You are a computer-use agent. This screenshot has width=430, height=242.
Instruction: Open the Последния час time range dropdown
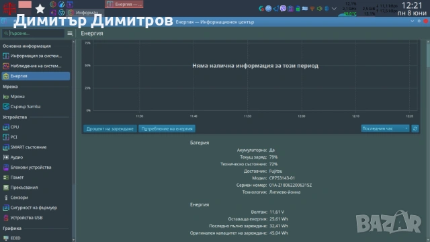pos(385,128)
